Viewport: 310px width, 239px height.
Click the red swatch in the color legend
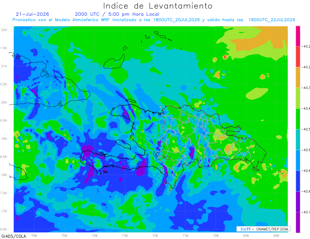298,57
